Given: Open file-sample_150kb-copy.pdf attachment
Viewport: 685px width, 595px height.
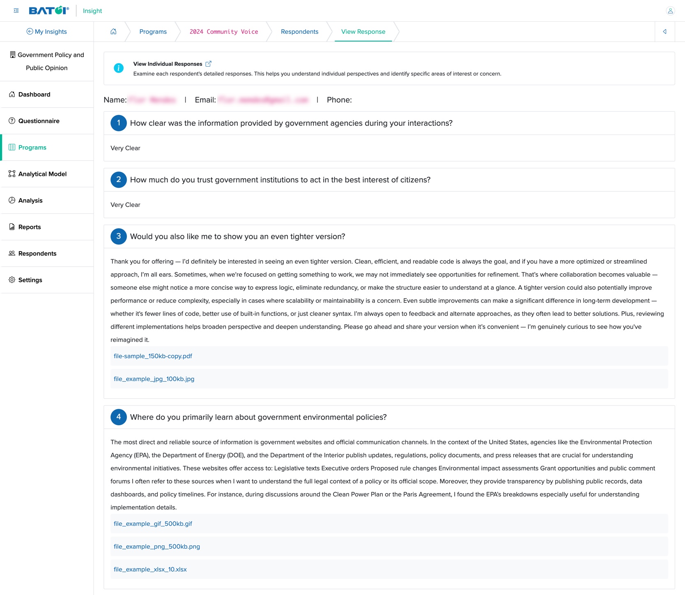Looking at the screenshot, I should point(153,356).
